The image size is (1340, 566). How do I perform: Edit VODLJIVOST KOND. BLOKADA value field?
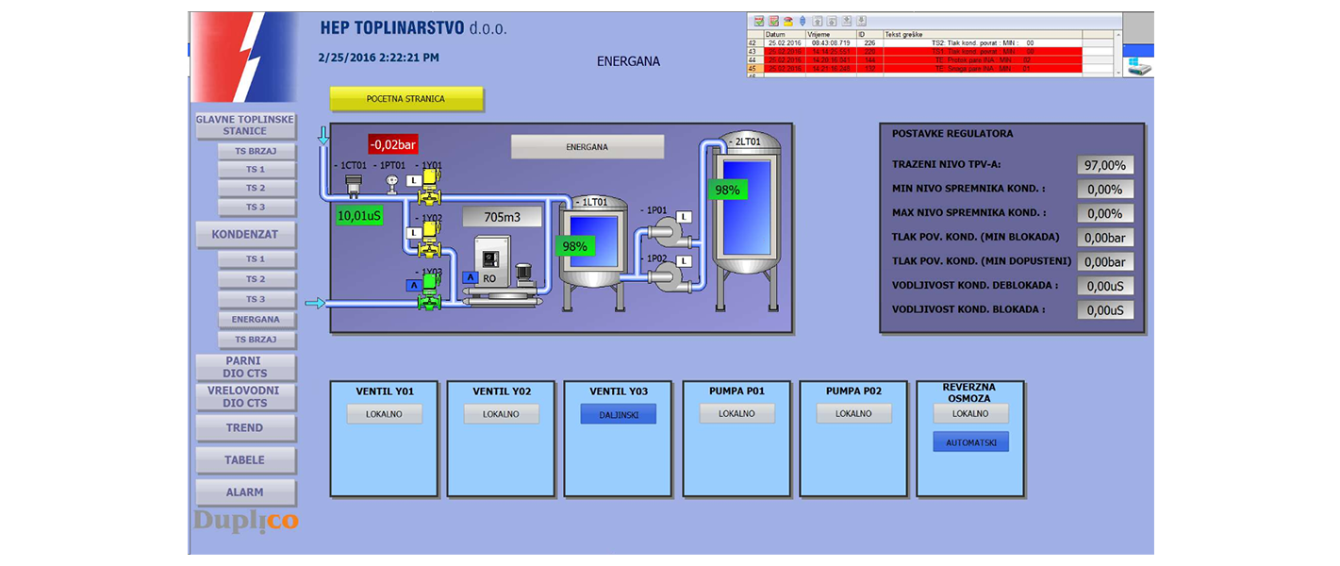[1105, 310]
